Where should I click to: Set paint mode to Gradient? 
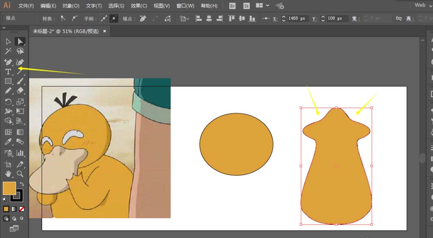(14, 209)
